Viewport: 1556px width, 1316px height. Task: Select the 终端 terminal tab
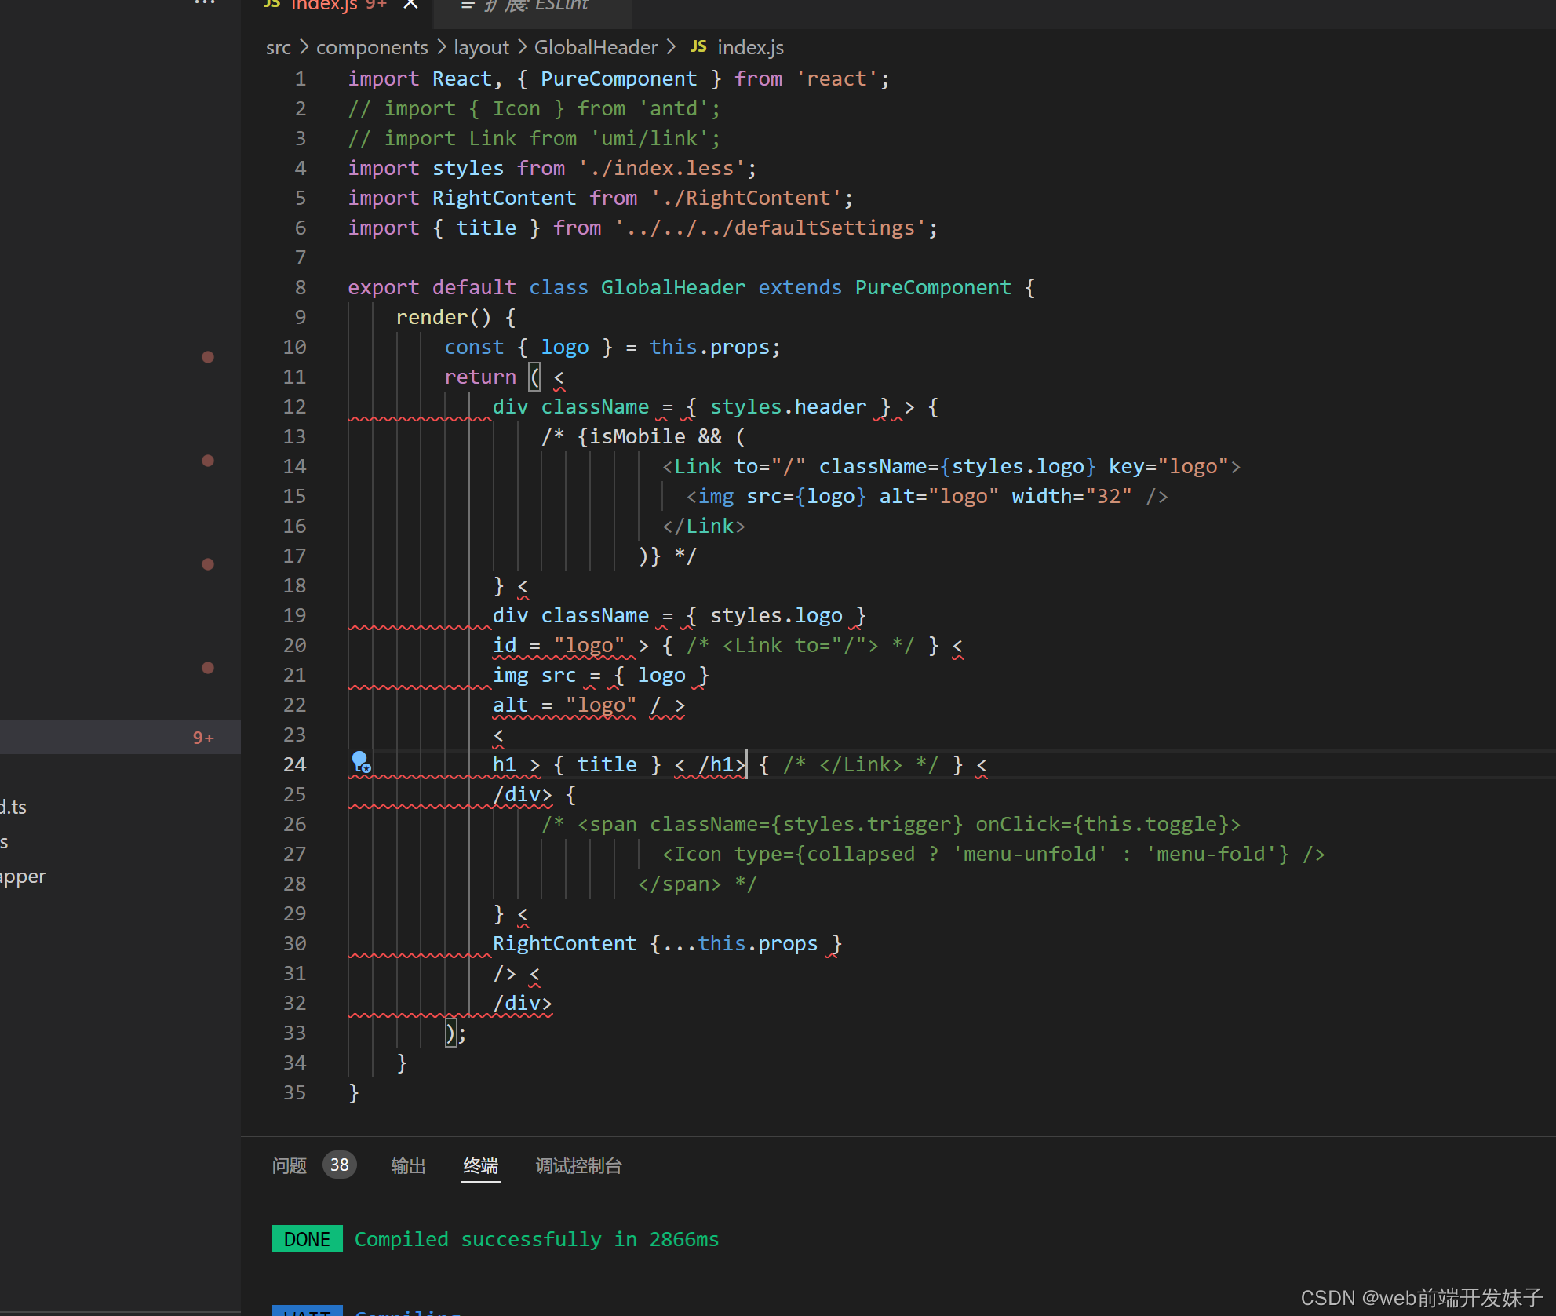coord(480,1166)
